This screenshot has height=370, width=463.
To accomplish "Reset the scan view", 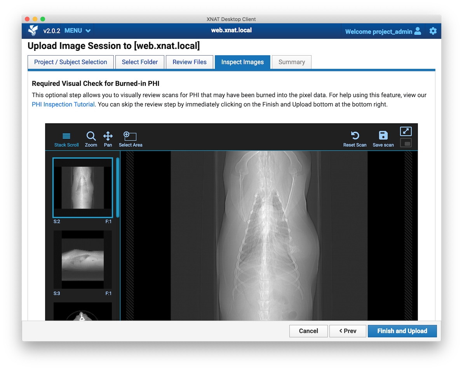I will 355,140.
